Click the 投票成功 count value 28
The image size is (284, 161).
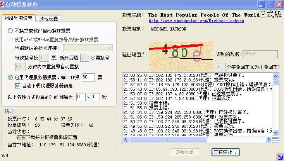point(37,125)
